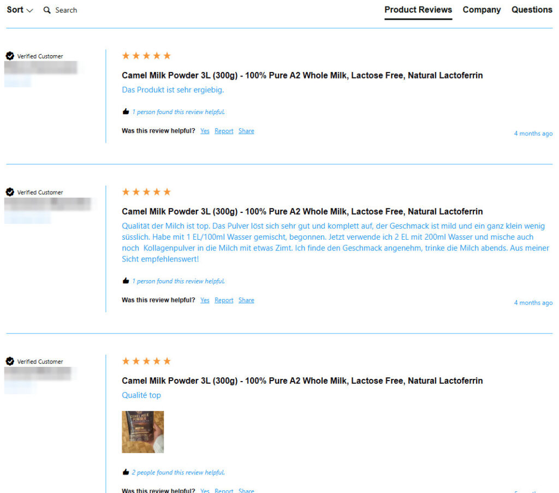Share the 'Das Produkt ist sehr ergiebig' review
Viewport: 559px width, 493px height.
click(x=246, y=131)
